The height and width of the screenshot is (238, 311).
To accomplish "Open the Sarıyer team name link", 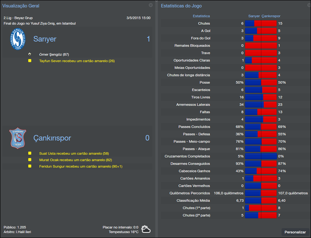I will click(x=45, y=39).
